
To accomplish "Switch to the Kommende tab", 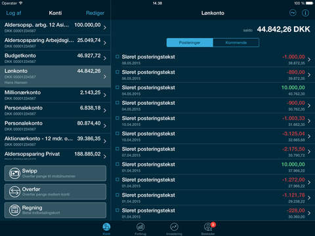I will point(236,43).
